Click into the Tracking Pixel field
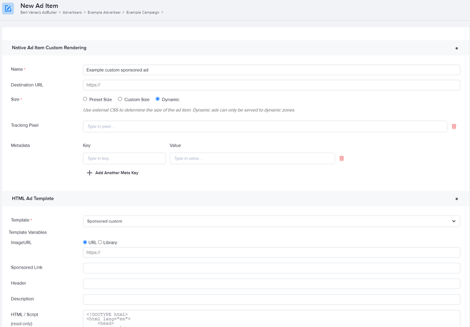This screenshot has width=470, height=327. click(265, 126)
